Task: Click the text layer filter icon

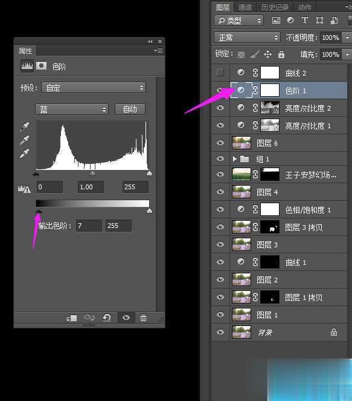Action: point(304,20)
